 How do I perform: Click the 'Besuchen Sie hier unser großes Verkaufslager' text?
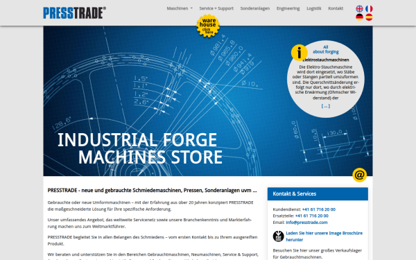[x=317, y=254]
